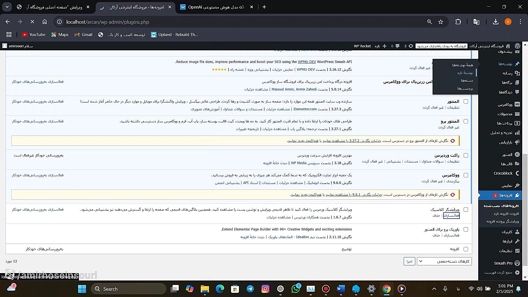Select the Elementor (المنتور) plugin checkbox
Viewport: 528px width, 297px height.
(x=466, y=101)
